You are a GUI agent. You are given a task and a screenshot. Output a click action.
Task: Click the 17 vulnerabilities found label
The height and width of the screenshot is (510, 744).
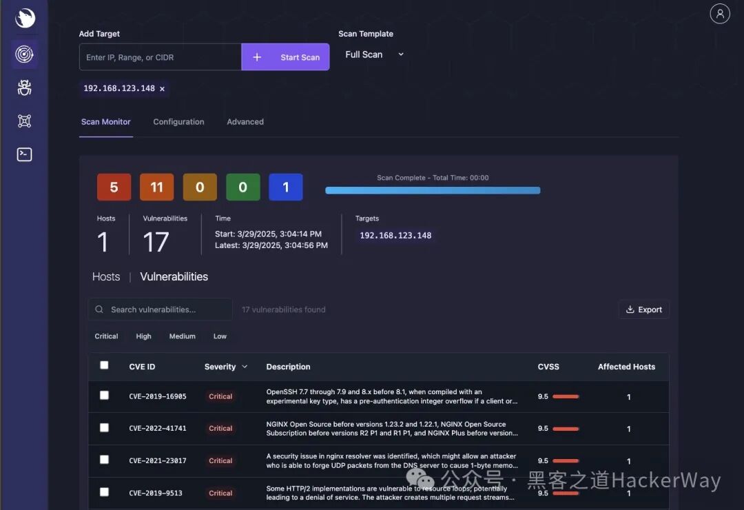pyautogui.click(x=284, y=309)
